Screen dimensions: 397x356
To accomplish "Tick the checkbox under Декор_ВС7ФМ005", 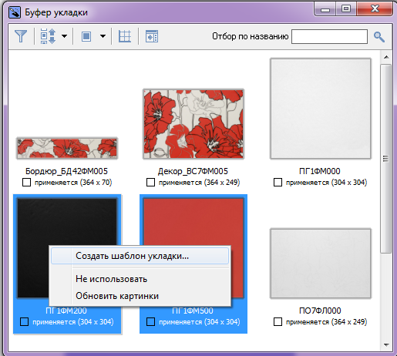I will point(150,183).
